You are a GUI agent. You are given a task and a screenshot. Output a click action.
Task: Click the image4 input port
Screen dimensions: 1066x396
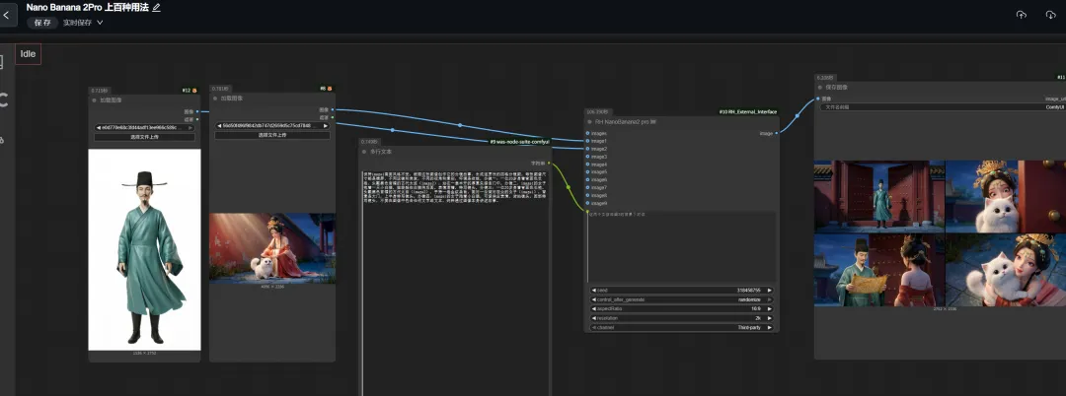click(587, 165)
